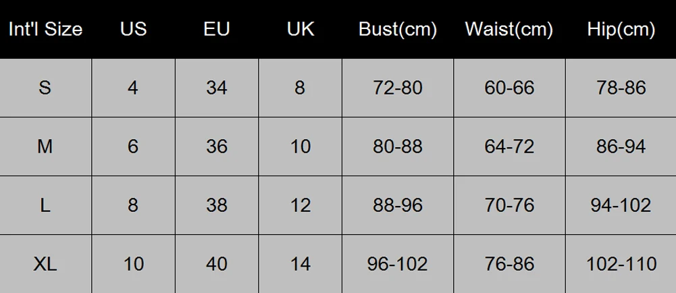This screenshot has width=676, height=293.
Task: Select the size S row label
Action: pos(45,88)
